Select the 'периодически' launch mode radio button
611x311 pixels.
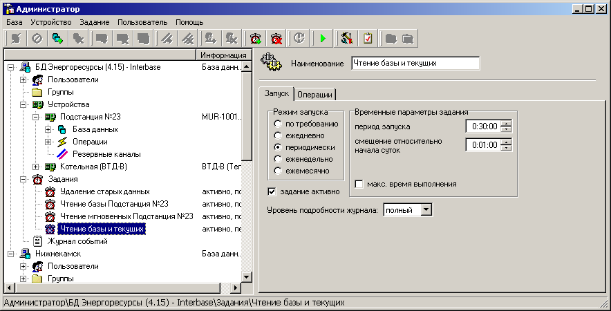pyautogui.click(x=277, y=147)
